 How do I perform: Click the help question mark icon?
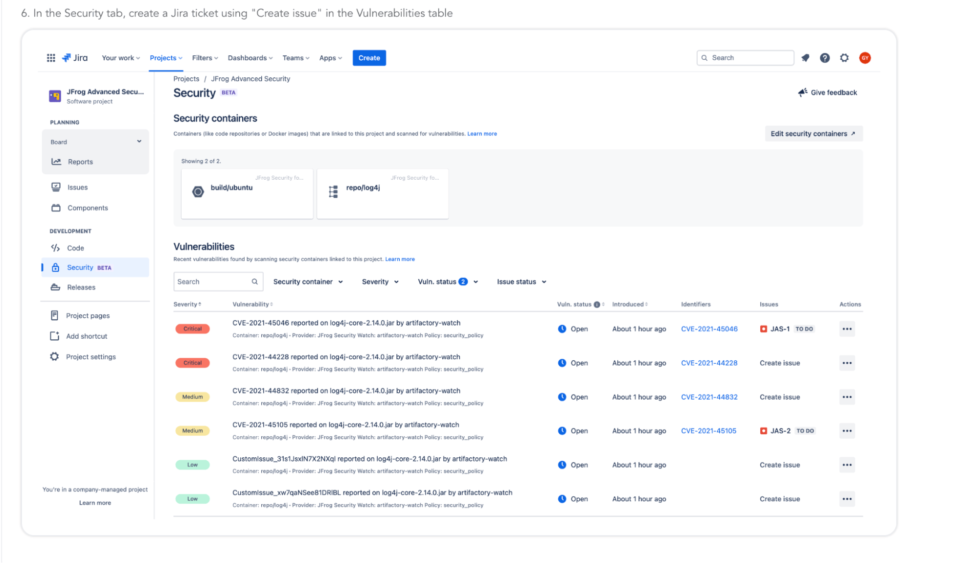[824, 57]
